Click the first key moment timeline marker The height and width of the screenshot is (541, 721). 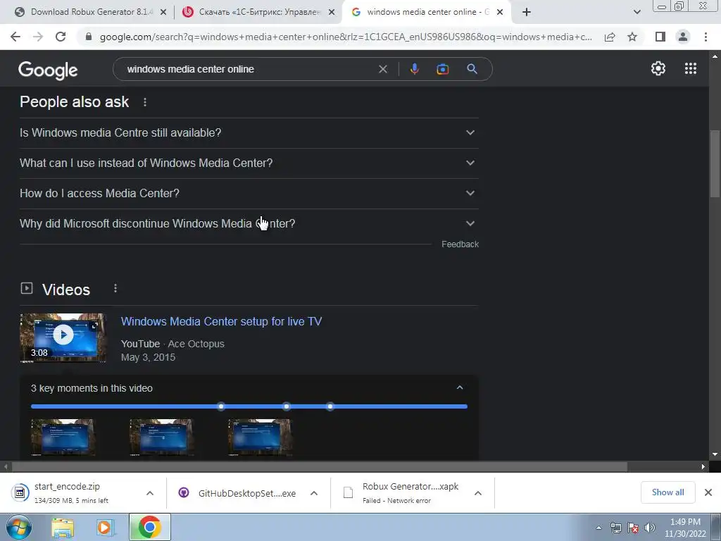point(221,406)
